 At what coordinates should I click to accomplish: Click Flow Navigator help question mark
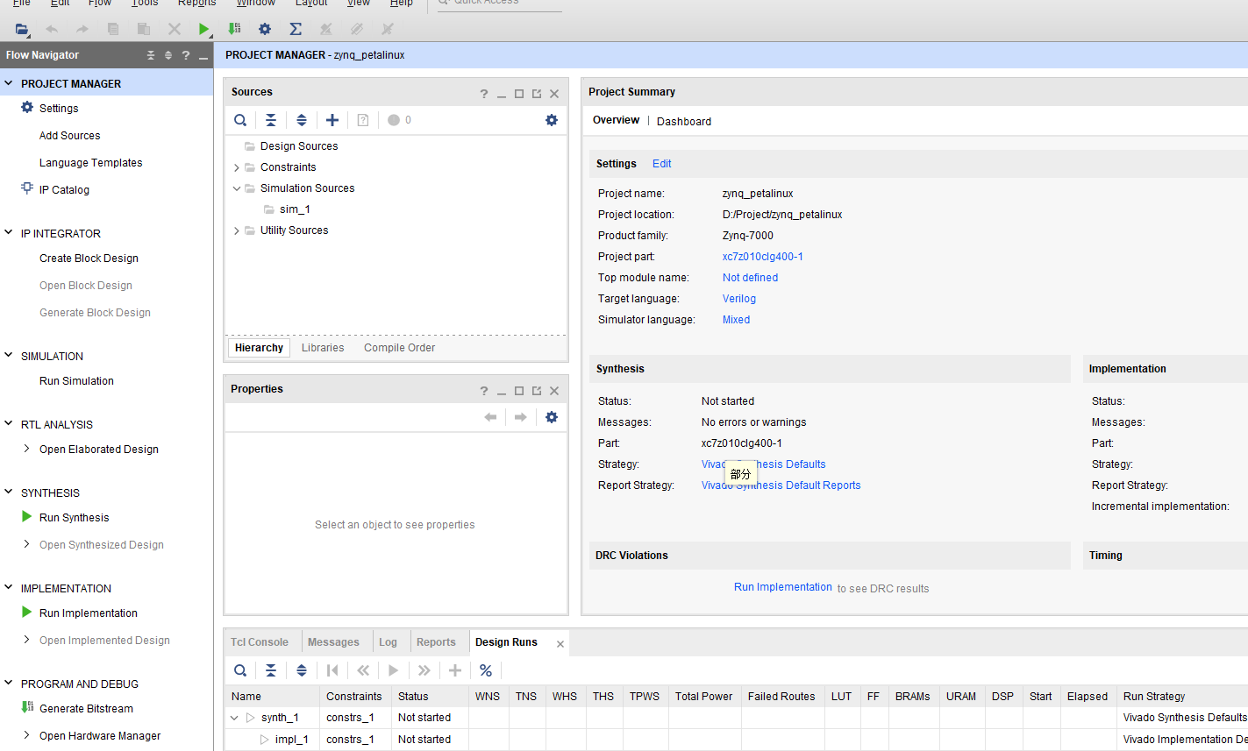coord(186,55)
